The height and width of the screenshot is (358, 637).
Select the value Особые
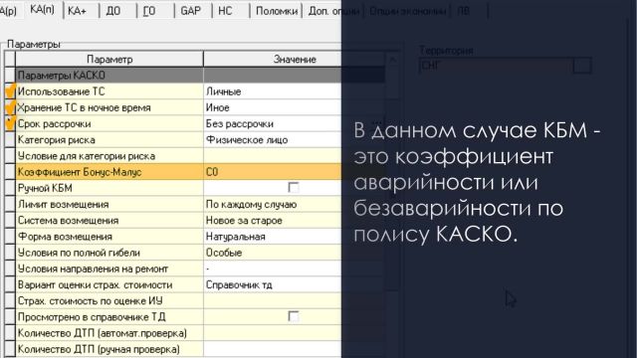pyautogui.click(x=224, y=253)
